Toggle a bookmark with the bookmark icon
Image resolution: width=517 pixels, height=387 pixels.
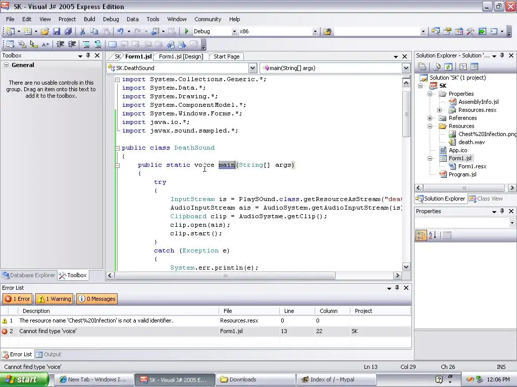point(113,44)
